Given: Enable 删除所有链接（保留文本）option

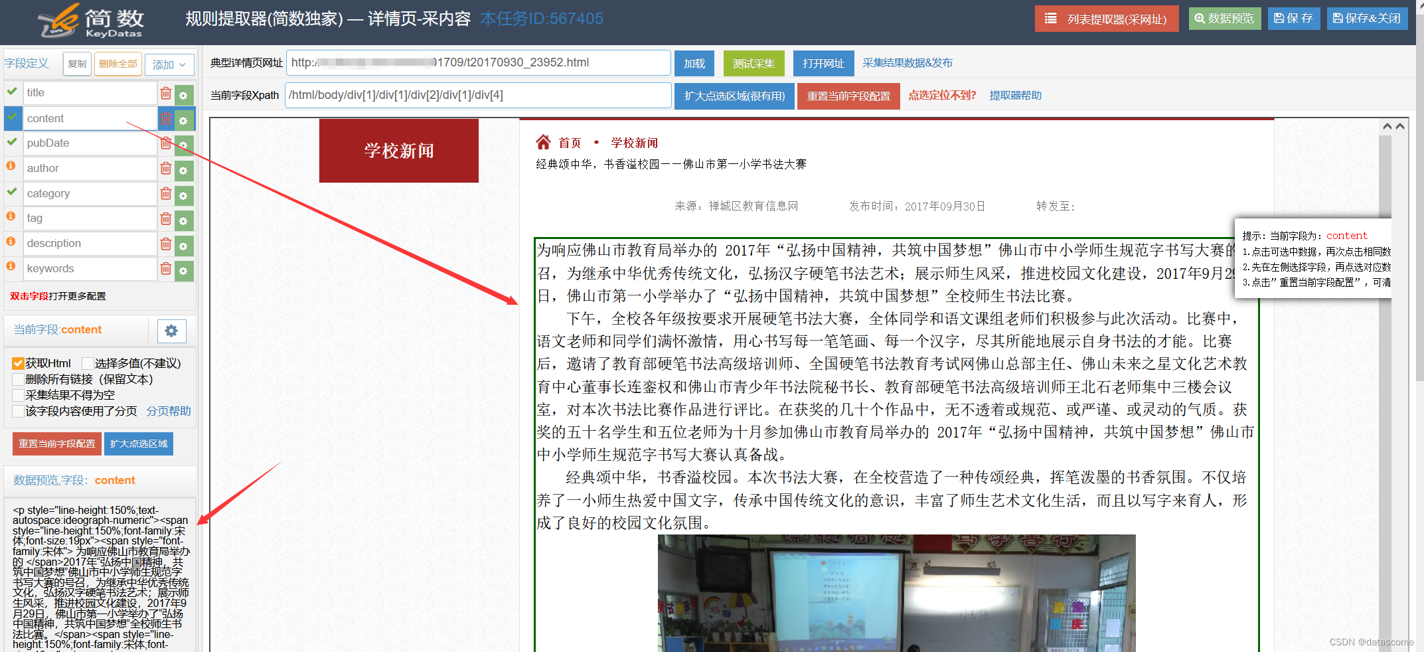Looking at the screenshot, I should 18,378.
